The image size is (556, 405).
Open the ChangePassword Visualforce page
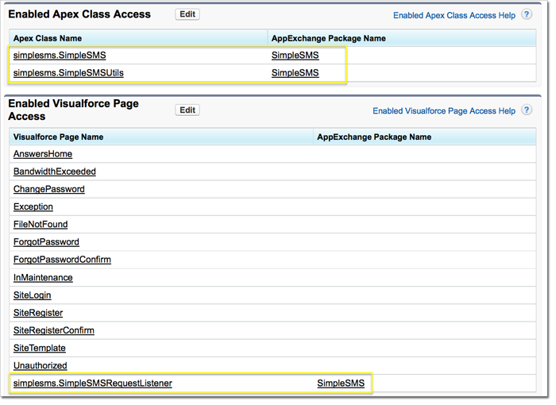point(49,189)
